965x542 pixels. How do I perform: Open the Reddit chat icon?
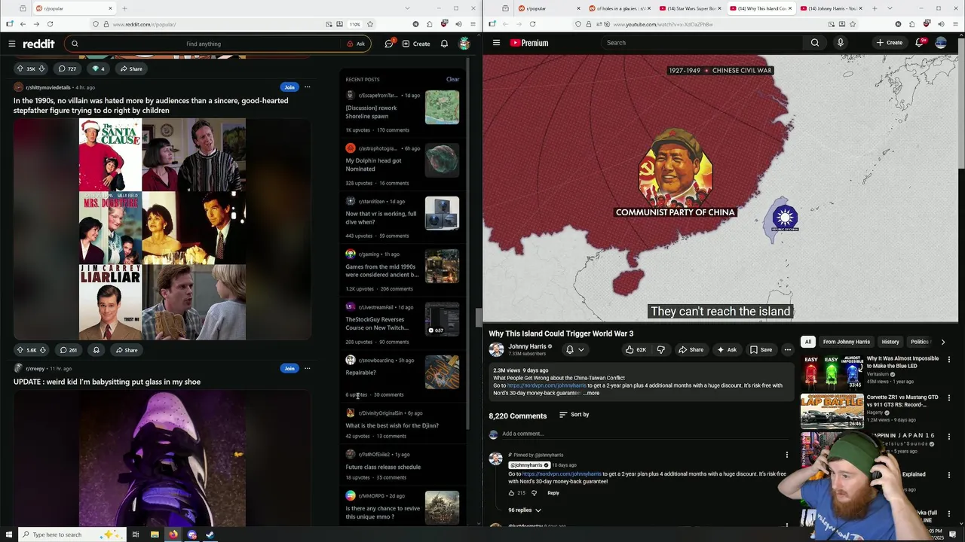click(389, 44)
